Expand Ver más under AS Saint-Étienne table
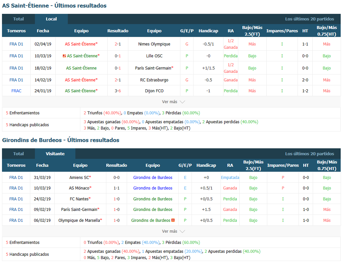This screenshot has height=263, width=343. (173, 102)
